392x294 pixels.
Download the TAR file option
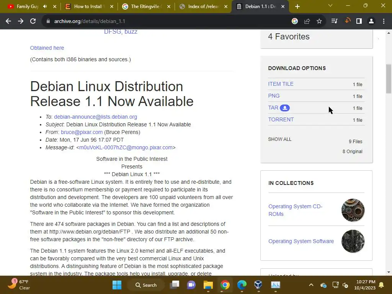273,108
